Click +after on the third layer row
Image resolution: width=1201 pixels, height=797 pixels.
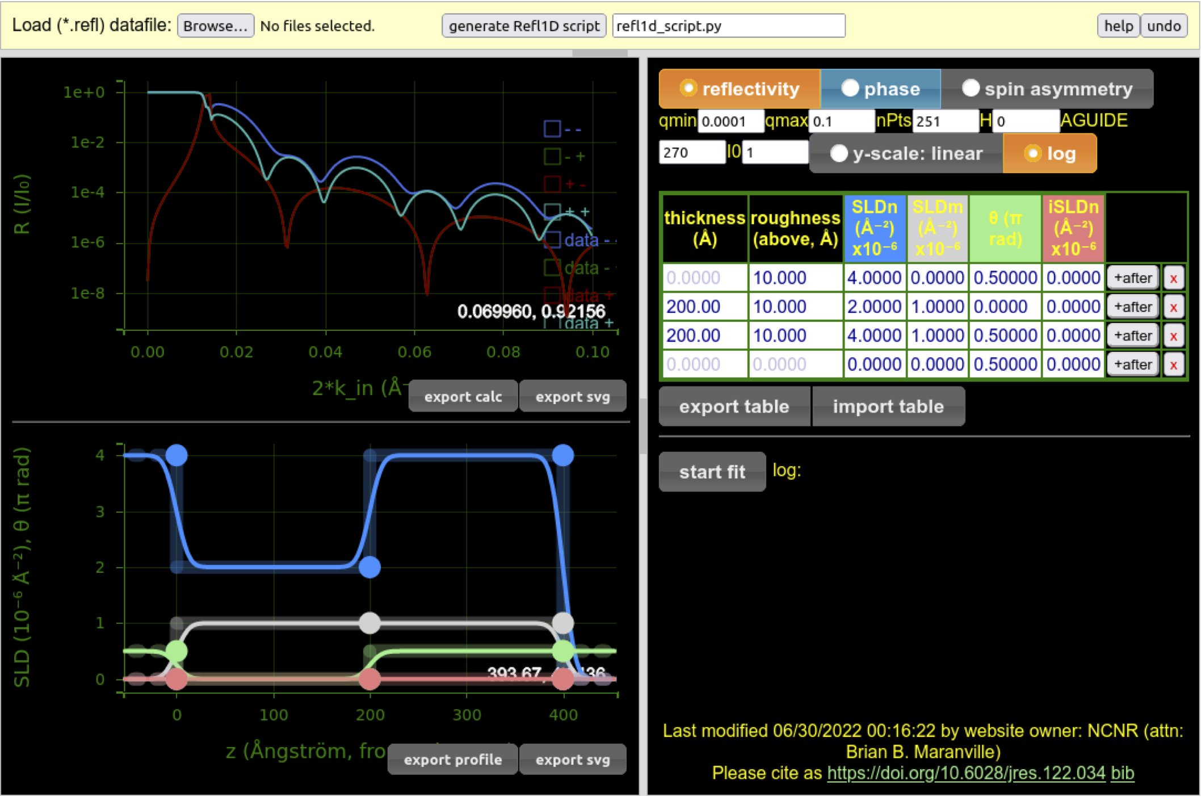[x=1132, y=336]
